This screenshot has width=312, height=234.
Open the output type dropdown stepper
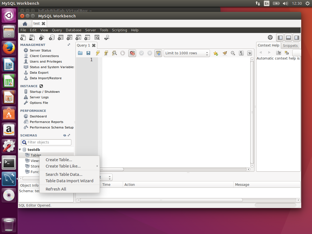(x=110, y=177)
